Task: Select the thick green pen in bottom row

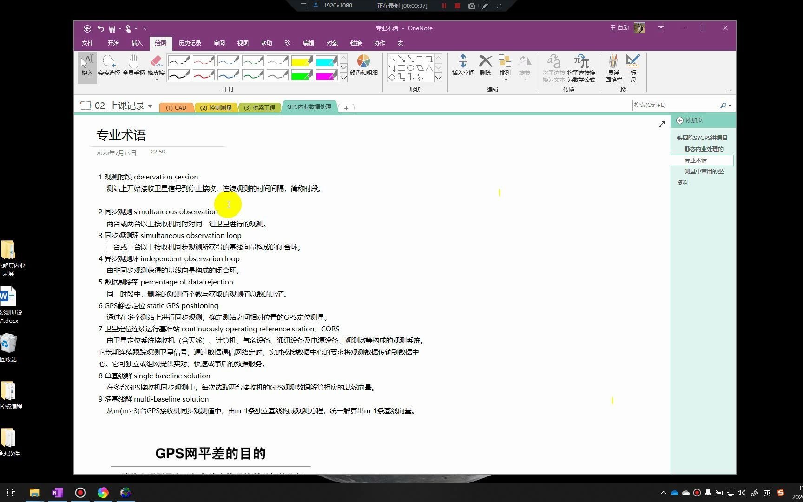Action: 253,75
